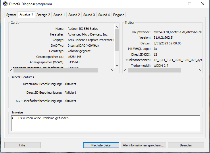This screenshot has width=210, height=153.
Task: Click driver version '31.0.21902.5'
Action: (163, 38)
